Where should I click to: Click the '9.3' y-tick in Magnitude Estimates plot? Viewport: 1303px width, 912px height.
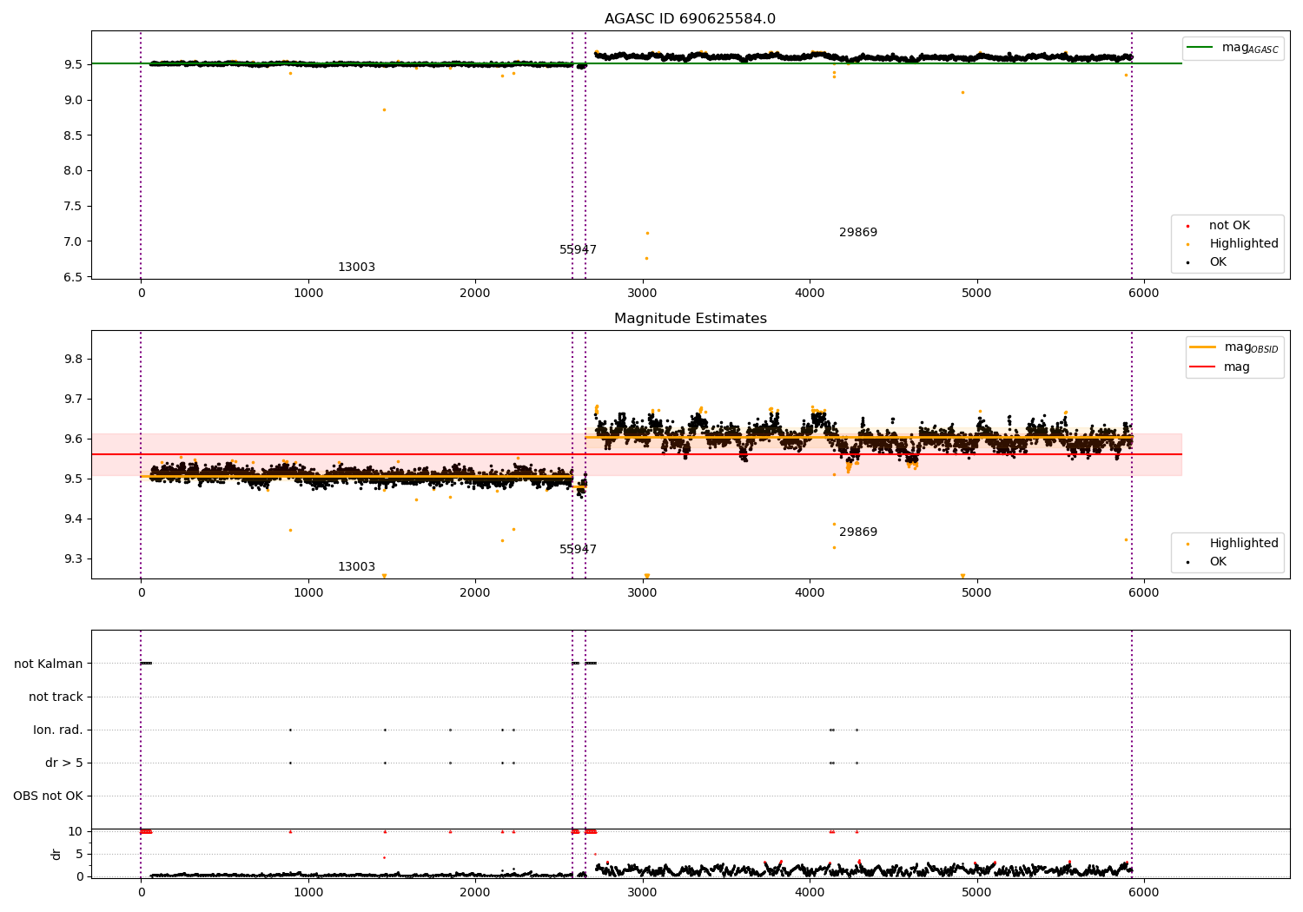point(74,559)
